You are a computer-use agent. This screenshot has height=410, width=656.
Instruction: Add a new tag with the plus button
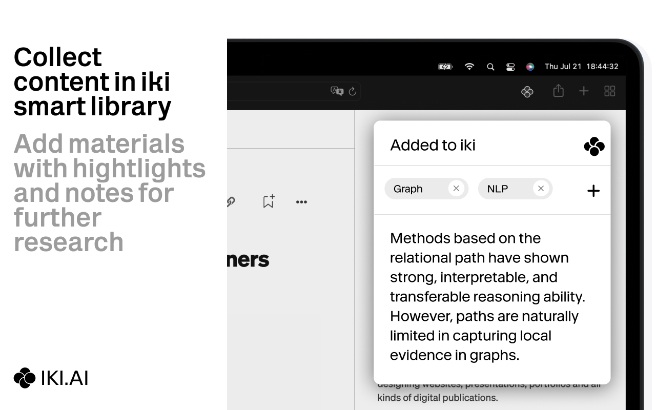click(x=593, y=190)
